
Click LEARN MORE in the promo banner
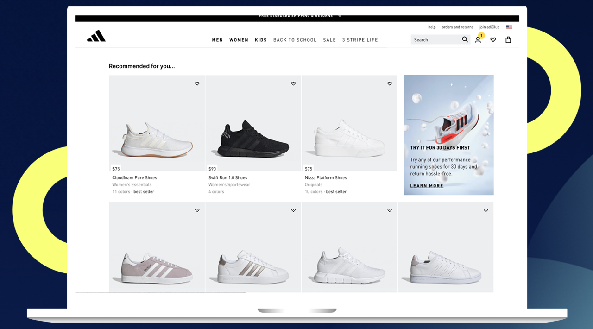point(427,186)
